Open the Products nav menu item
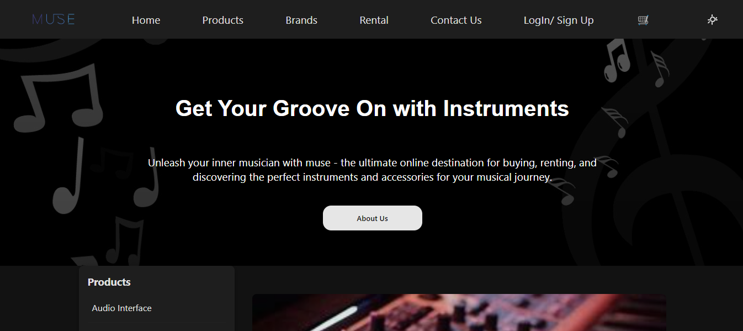The width and height of the screenshot is (743, 331). (x=222, y=20)
